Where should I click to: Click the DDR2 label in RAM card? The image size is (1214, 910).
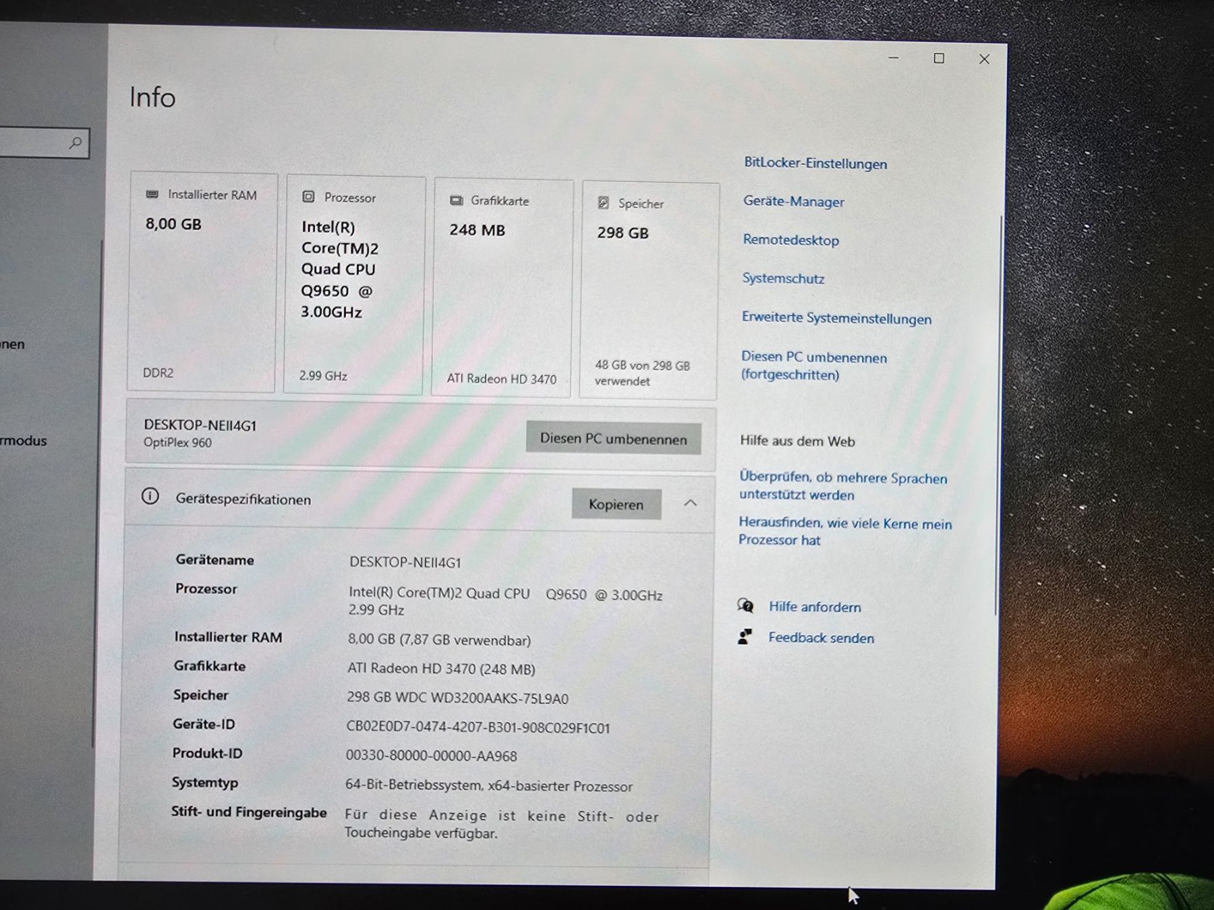click(x=158, y=373)
